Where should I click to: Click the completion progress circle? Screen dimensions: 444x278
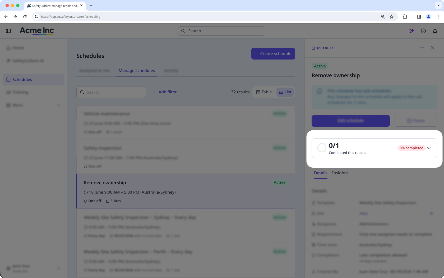[x=322, y=148]
